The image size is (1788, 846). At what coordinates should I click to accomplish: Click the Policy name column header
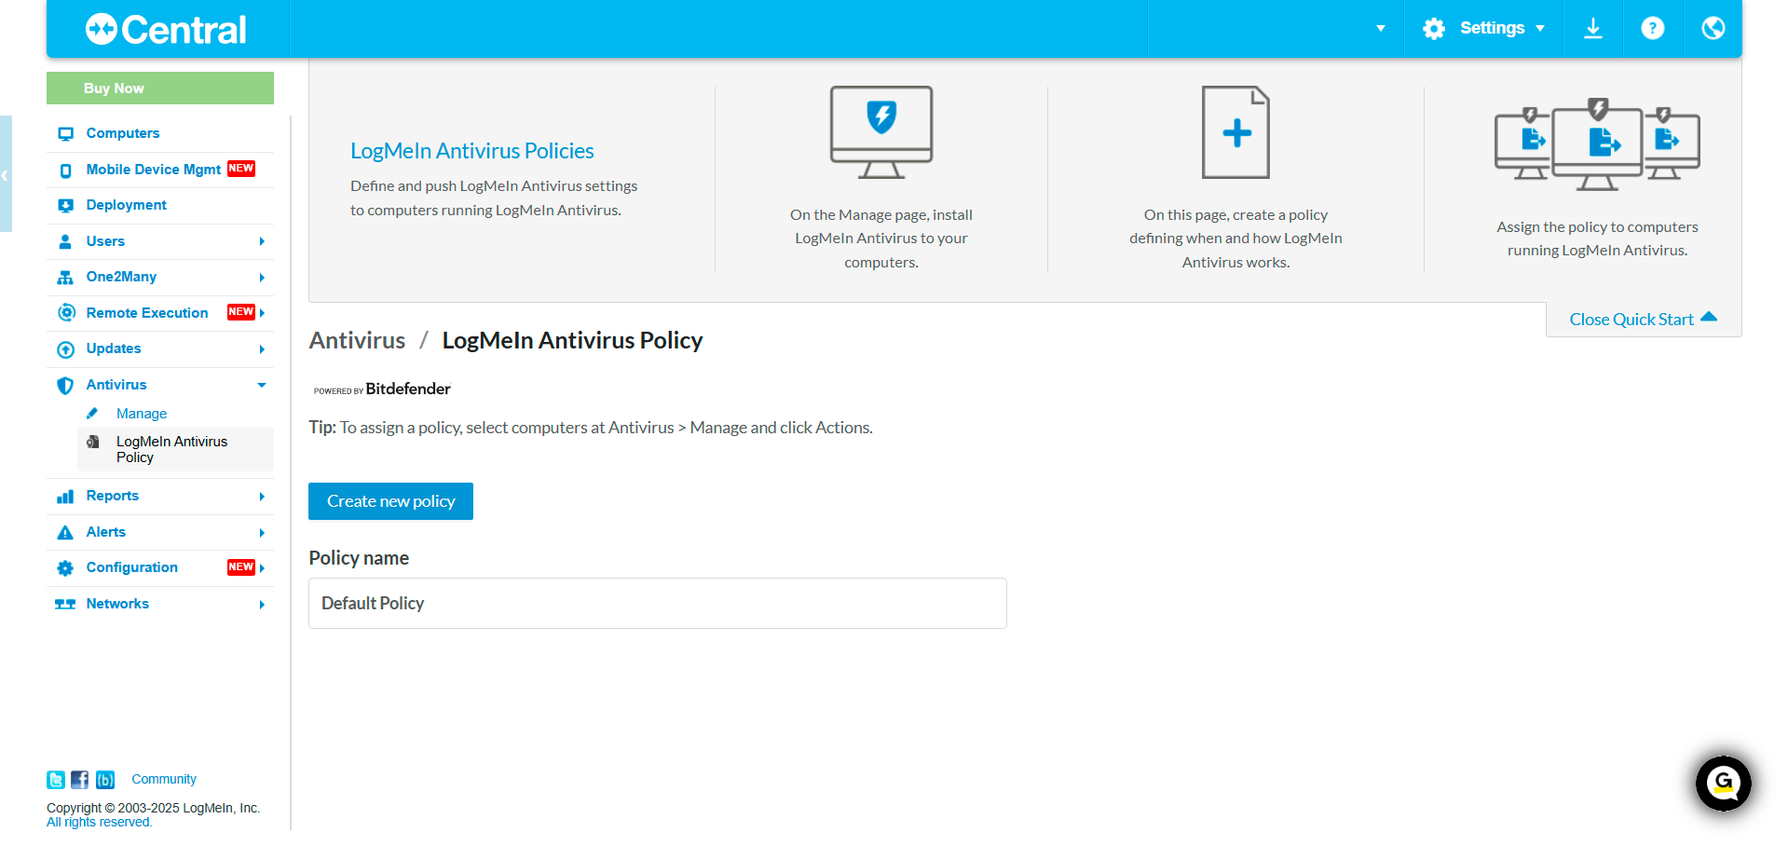tap(359, 558)
